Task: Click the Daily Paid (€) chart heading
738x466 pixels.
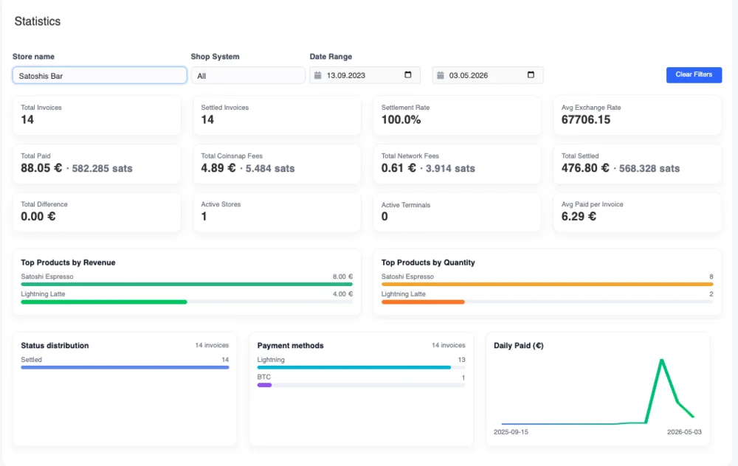Action: pyautogui.click(x=519, y=345)
